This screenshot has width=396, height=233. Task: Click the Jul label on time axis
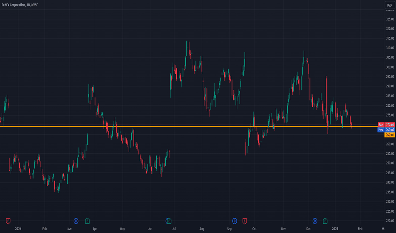(x=174, y=229)
